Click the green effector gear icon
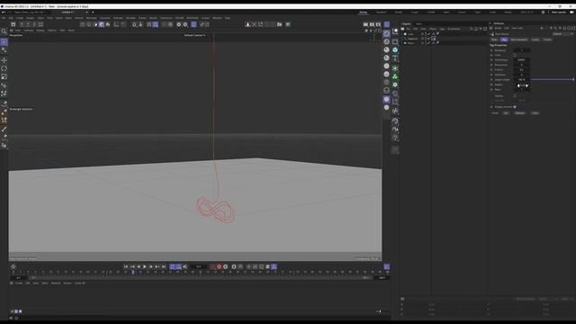This screenshot has width=576, height=324. click(x=395, y=85)
